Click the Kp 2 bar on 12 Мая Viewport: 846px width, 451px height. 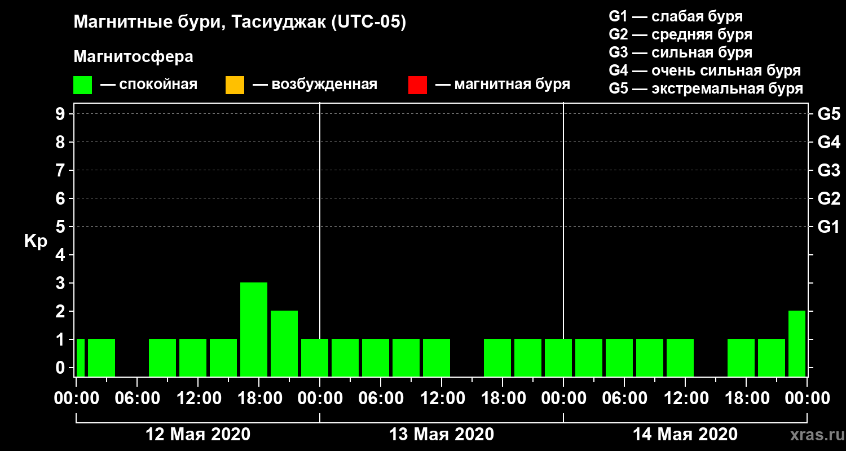pyautogui.click(x=284, y=343)
